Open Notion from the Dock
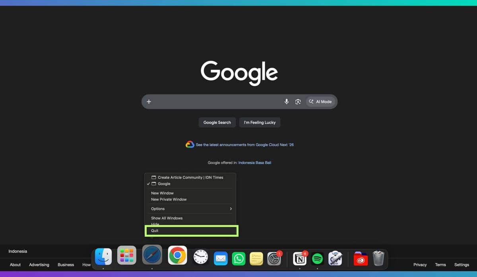This screenshot has height=277, width=477. click(299, 257)
